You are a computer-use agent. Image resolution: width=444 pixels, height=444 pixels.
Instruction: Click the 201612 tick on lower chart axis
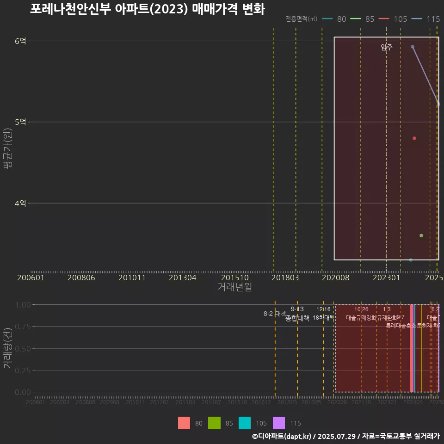[x=261, y=402]
